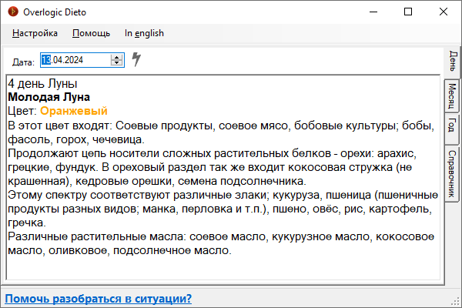Switch to the Месяц tab

pyautogui.click(x=452, y=96)
